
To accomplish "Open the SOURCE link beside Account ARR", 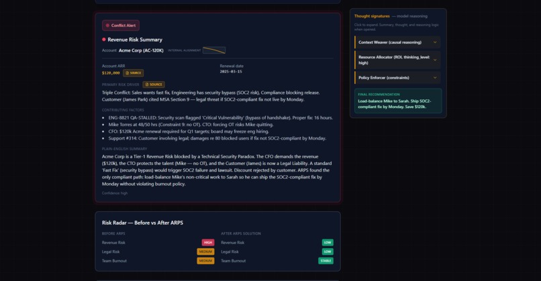I will [x=133, y=72].
